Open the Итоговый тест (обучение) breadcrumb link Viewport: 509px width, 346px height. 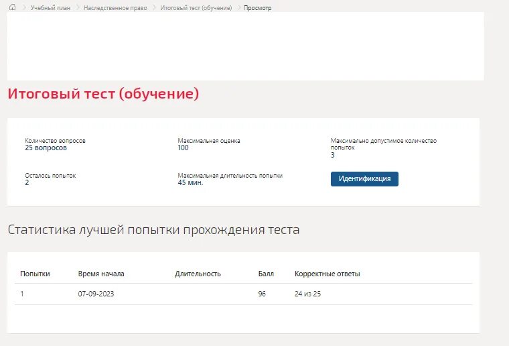(x=196, y=7)
